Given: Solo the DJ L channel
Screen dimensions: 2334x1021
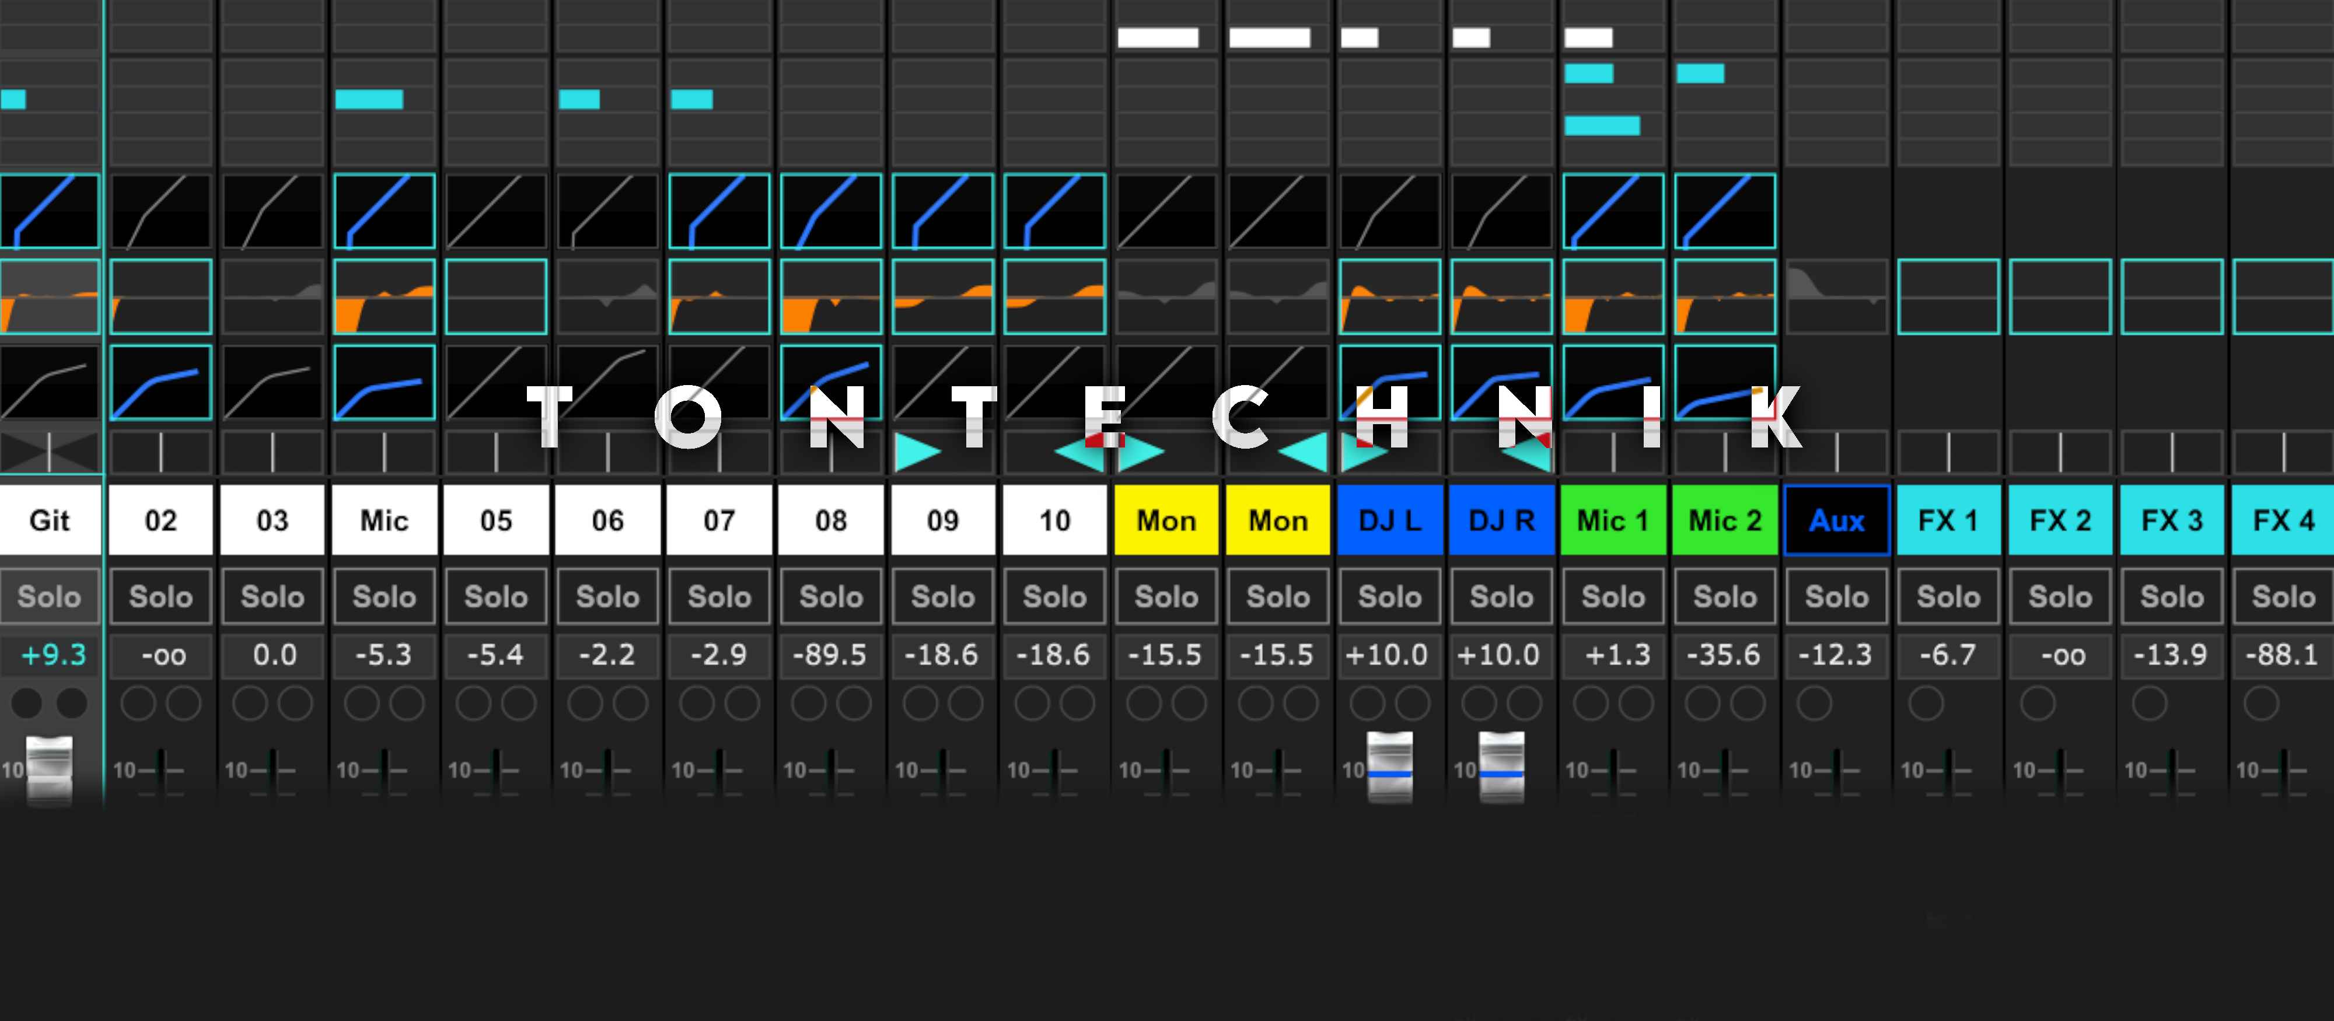Looking at the screenshot, I should tap(1390, 597).
